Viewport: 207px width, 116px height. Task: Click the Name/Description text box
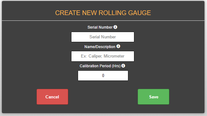(x=103, y=56)
